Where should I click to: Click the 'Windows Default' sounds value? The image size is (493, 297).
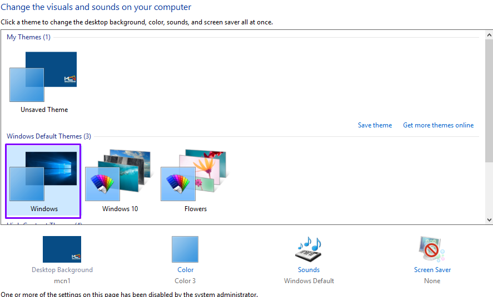tap(309, 281)
